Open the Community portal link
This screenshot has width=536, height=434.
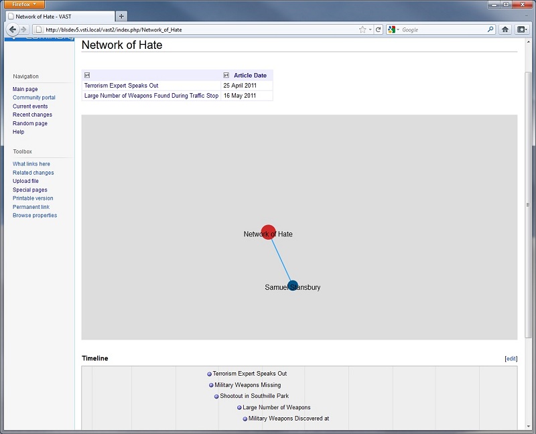coord(34,98)
